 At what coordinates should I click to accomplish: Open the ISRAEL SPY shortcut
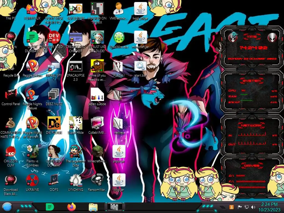(54, 66)
